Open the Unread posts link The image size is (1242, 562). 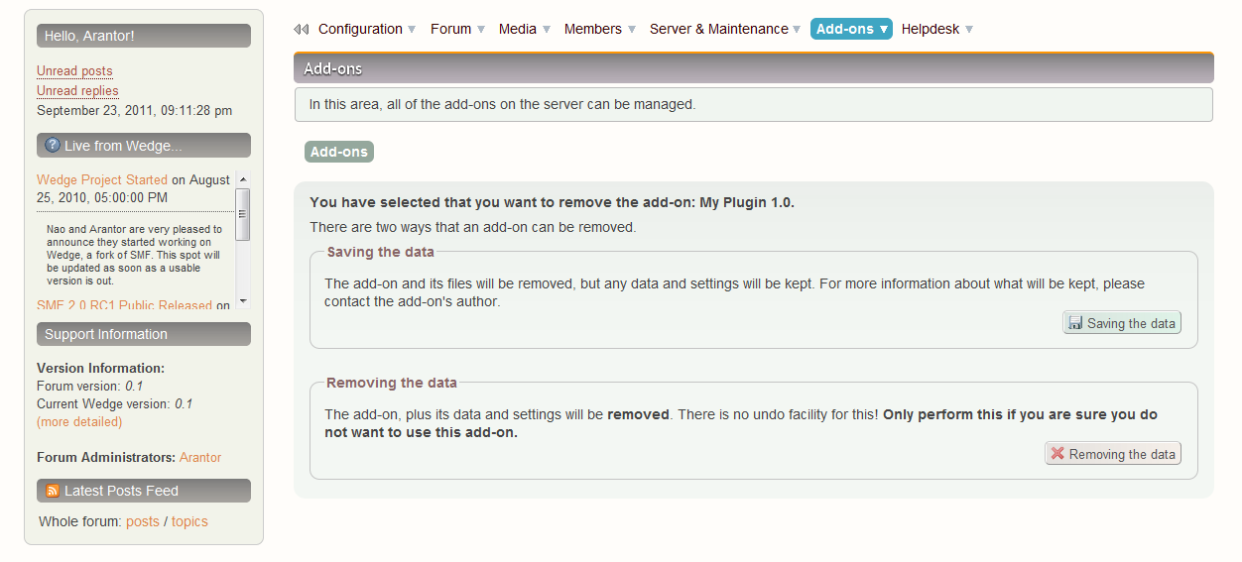[74, 71]
